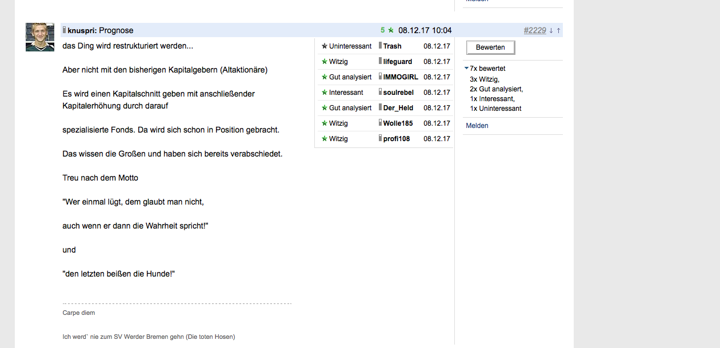The image size is (720, 348).
Task: Click the post title Prognose
Action: coord(116,30)
